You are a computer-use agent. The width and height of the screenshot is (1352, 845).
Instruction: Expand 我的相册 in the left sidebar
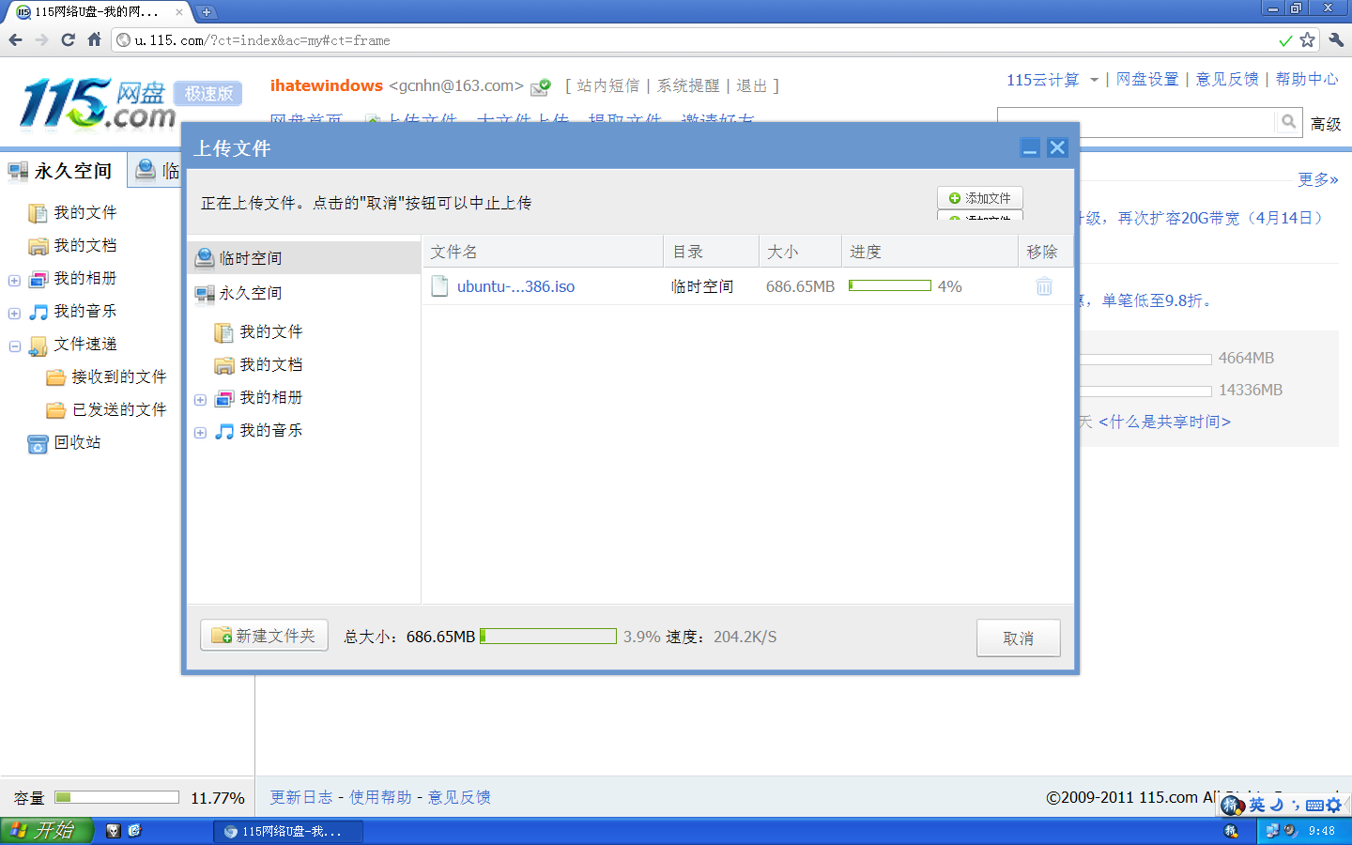[14, 281]
